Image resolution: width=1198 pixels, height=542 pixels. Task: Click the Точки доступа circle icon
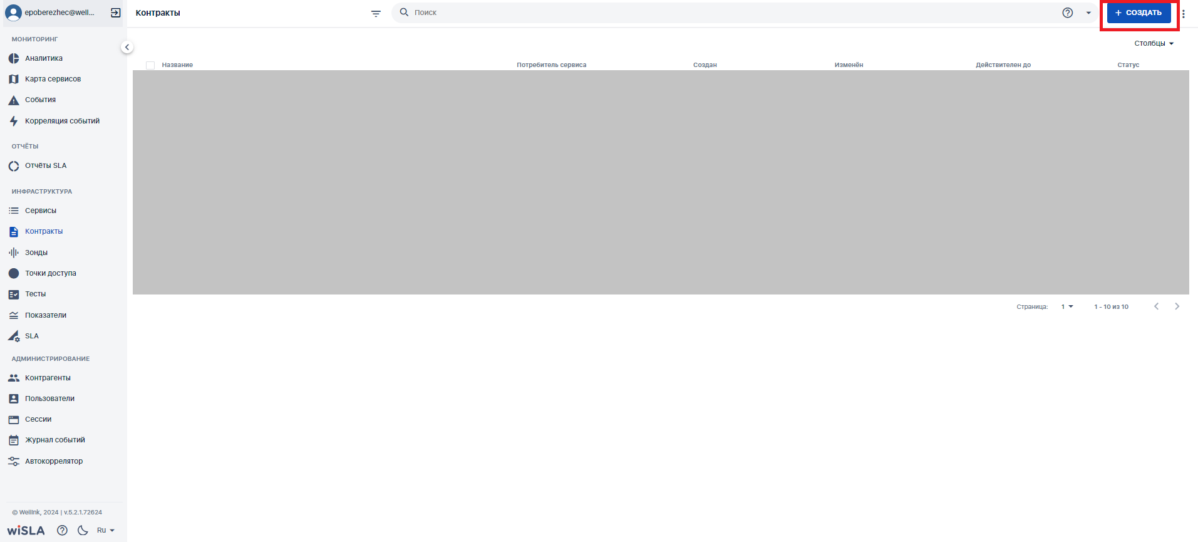[14, 273]
